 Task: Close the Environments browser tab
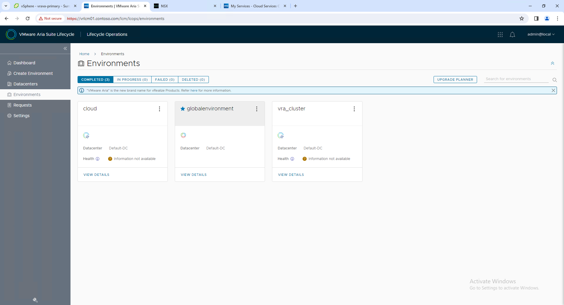coord(145,6)
